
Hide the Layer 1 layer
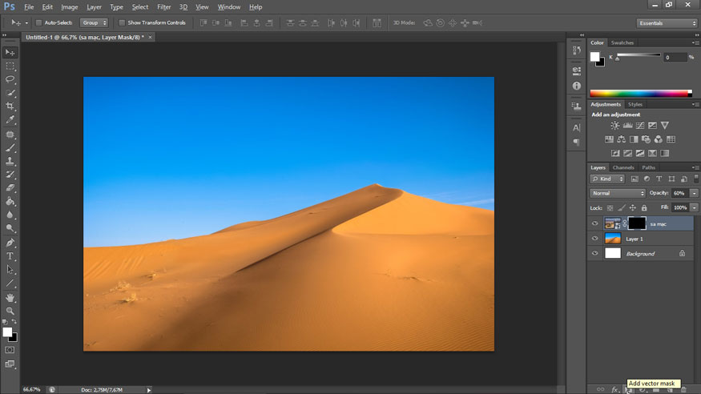(x=594, y=239)
